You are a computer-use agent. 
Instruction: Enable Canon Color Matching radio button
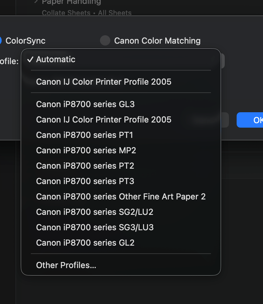tap(105, 40)
